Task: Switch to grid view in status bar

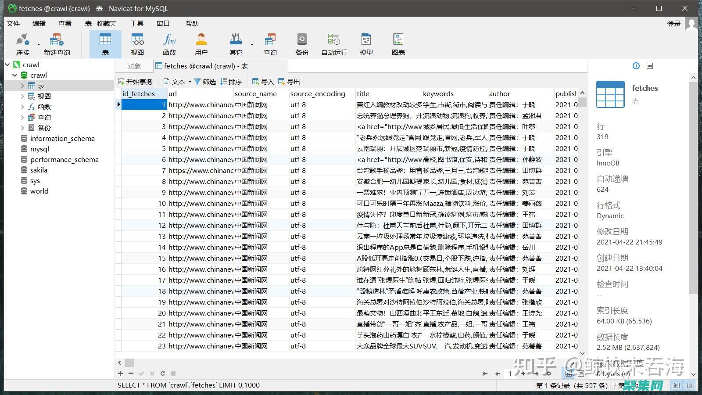Action: pyautogui.click(x=569, y=373)
